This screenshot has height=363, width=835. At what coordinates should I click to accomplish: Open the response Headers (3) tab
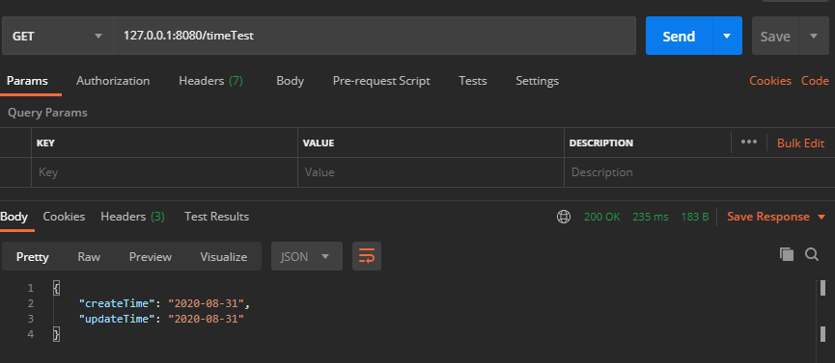tap(132, 217)
